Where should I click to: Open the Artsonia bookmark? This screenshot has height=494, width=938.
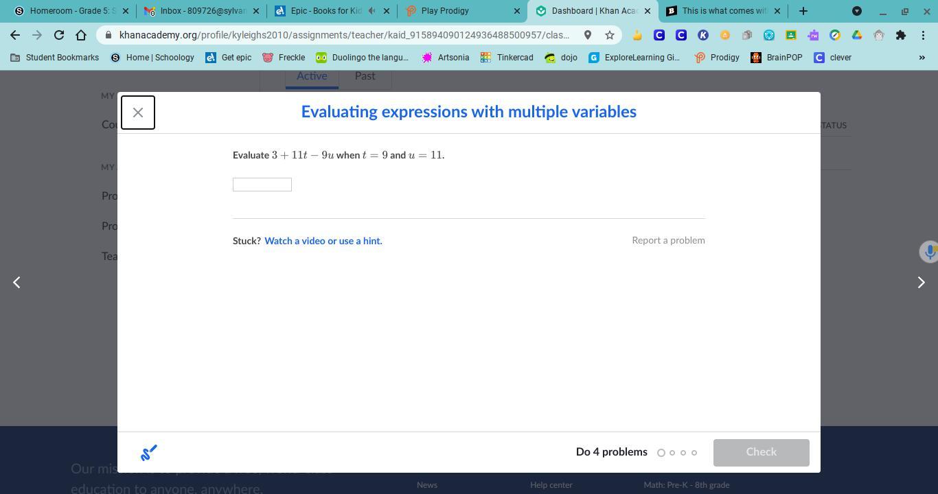tap(446, 58)
